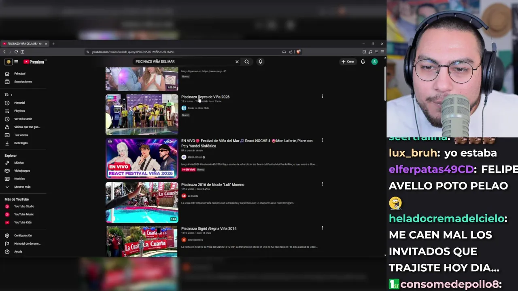Open the React Festival Viña 2026 thumbnail
Image resolution: width=518 pixels, height=291 pixels.
[142, 158]
